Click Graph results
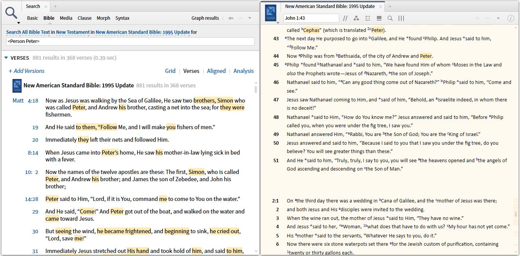Image resolution: width=520 pixels, height=256 pixels. (205, 18)
